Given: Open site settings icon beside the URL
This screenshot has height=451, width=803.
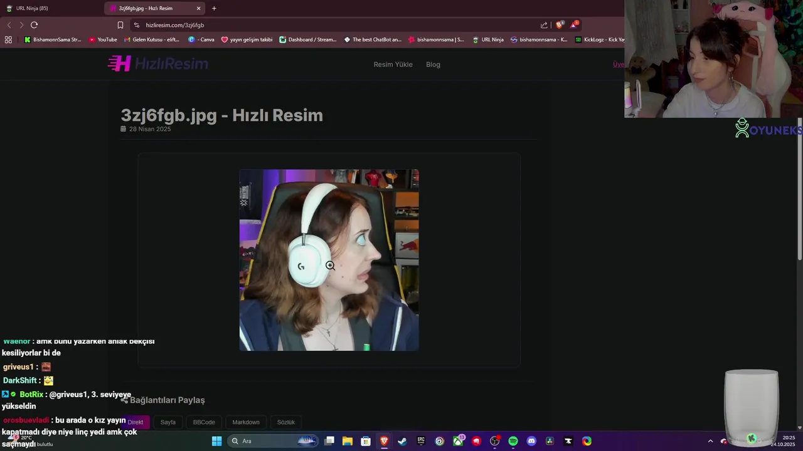Looking at the screenshot, I should (137, 25).
